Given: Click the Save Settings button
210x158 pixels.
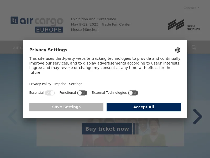Looking at the screenshot, I should (x=66, y=107).
